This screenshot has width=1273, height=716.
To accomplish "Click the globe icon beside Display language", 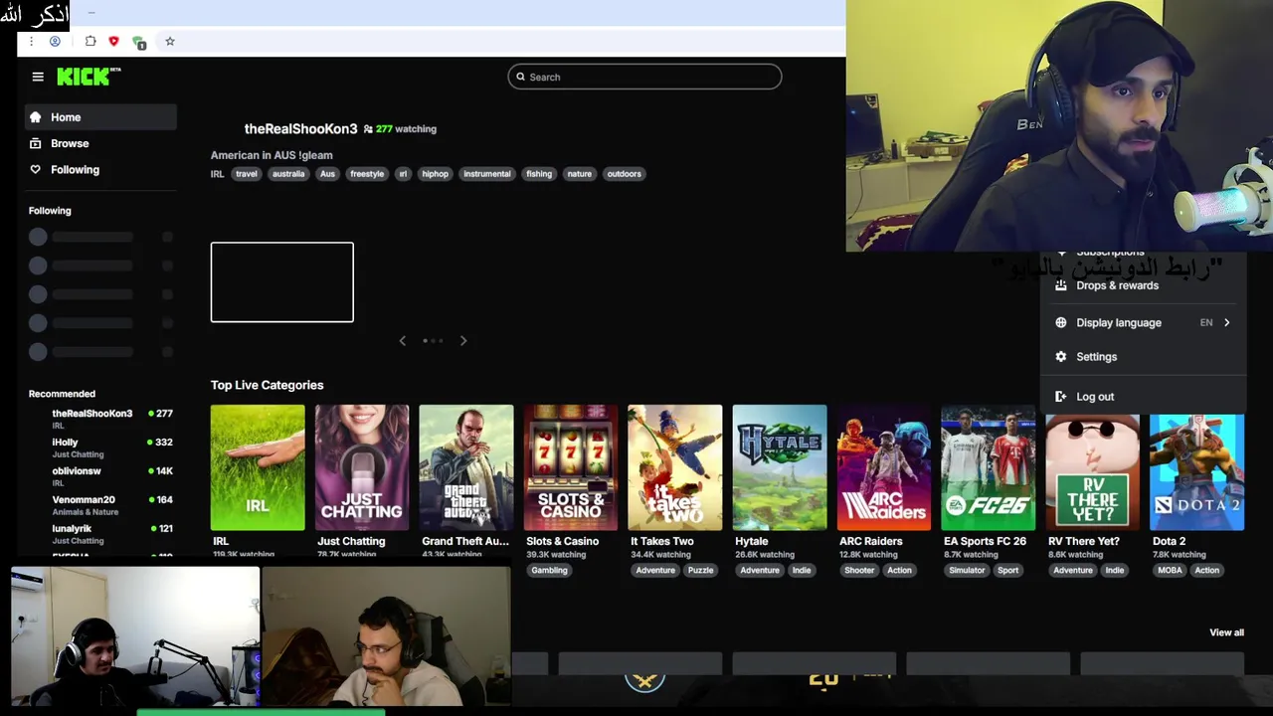I will coord(1060,322).
